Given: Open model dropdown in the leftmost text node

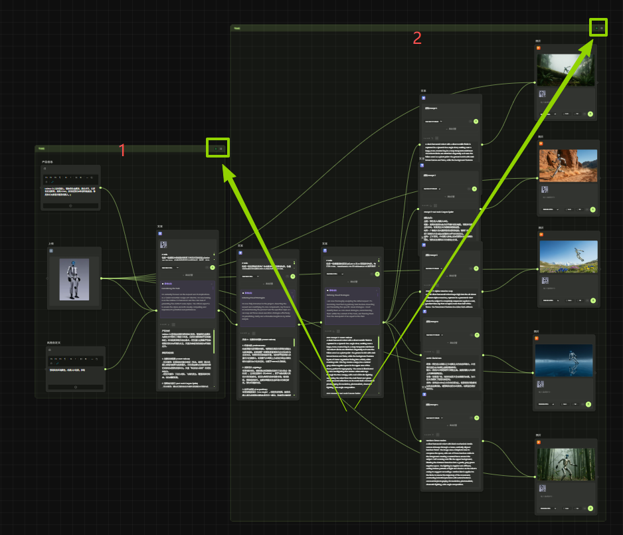Looking at the screenshot, I should (x=171, y=267).
